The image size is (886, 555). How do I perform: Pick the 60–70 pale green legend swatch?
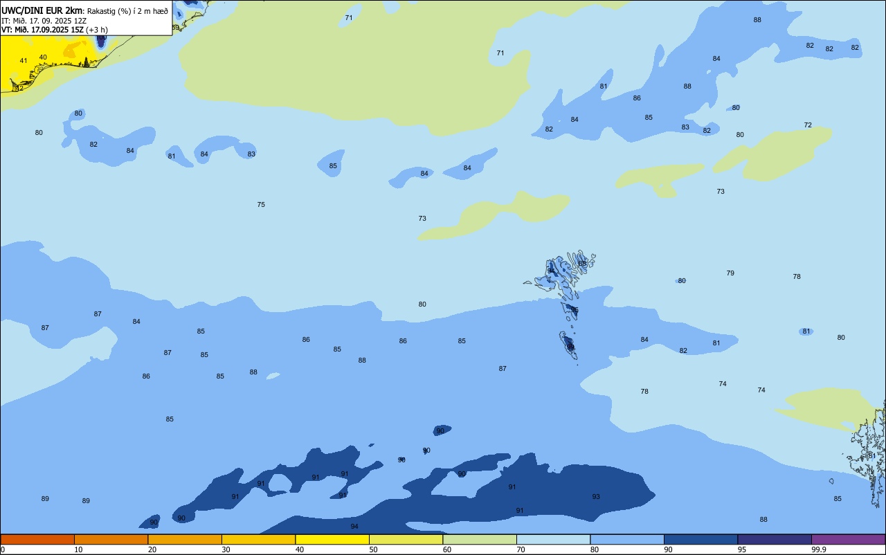point(480,539)
